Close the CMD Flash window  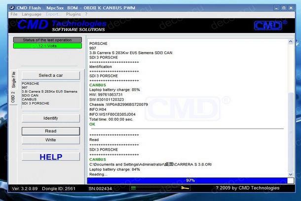[291, 8]
